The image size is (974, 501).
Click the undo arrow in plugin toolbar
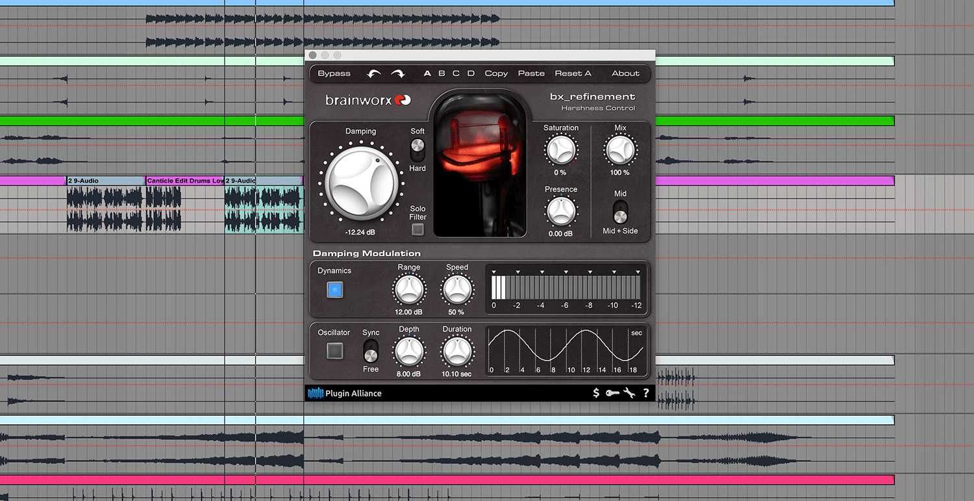click(x=373, y=73)
